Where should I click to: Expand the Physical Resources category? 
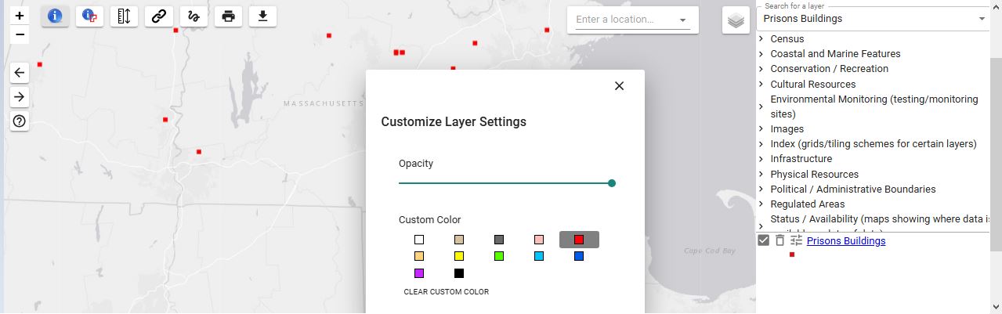pos(761,175)
